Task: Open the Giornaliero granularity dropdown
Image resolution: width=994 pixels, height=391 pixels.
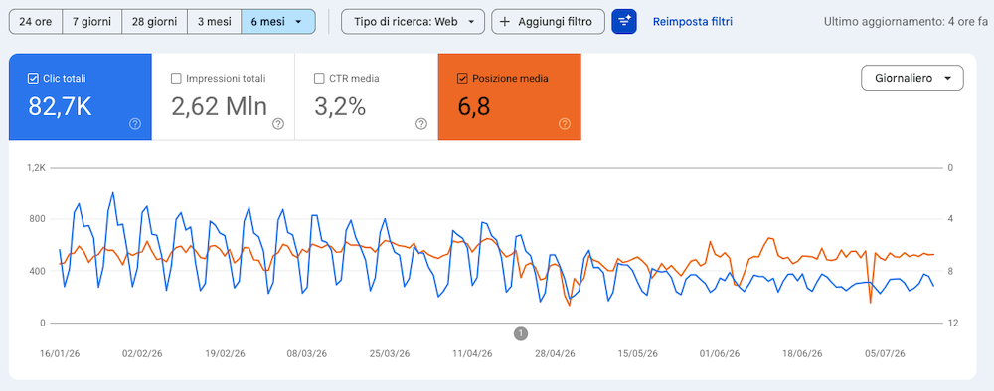Action: tap(911, 79)
